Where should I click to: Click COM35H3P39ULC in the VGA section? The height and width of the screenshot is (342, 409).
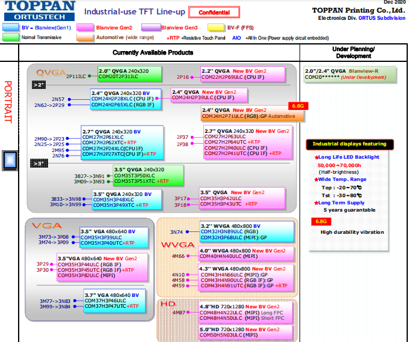pyautogui.click(x=101, y=237)
